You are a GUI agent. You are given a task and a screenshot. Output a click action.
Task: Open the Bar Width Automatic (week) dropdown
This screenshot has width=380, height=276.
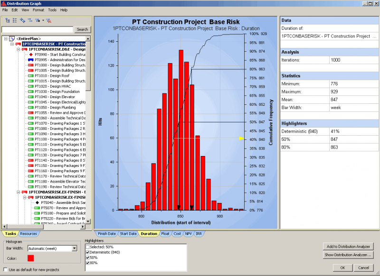tap(75, 248)
